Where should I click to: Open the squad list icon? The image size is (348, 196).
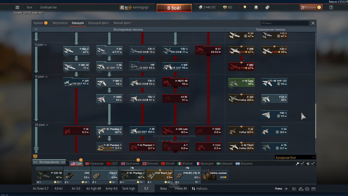click(294, 189)
